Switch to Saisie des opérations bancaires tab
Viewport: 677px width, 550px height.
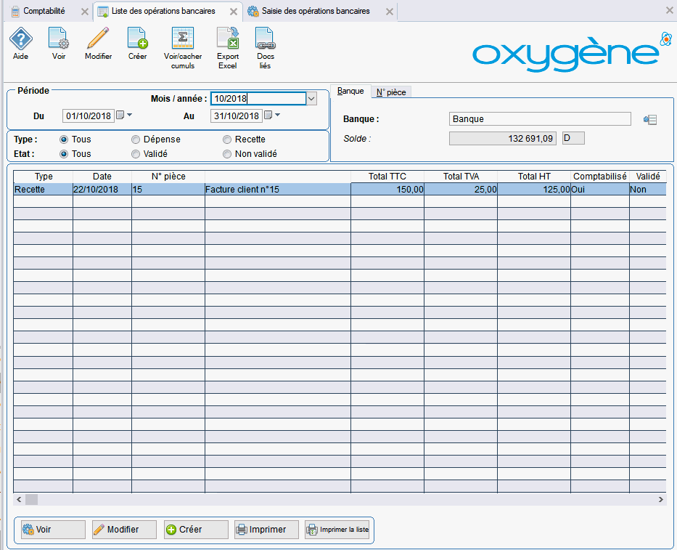pyautogui.click(x=316, y=12)
